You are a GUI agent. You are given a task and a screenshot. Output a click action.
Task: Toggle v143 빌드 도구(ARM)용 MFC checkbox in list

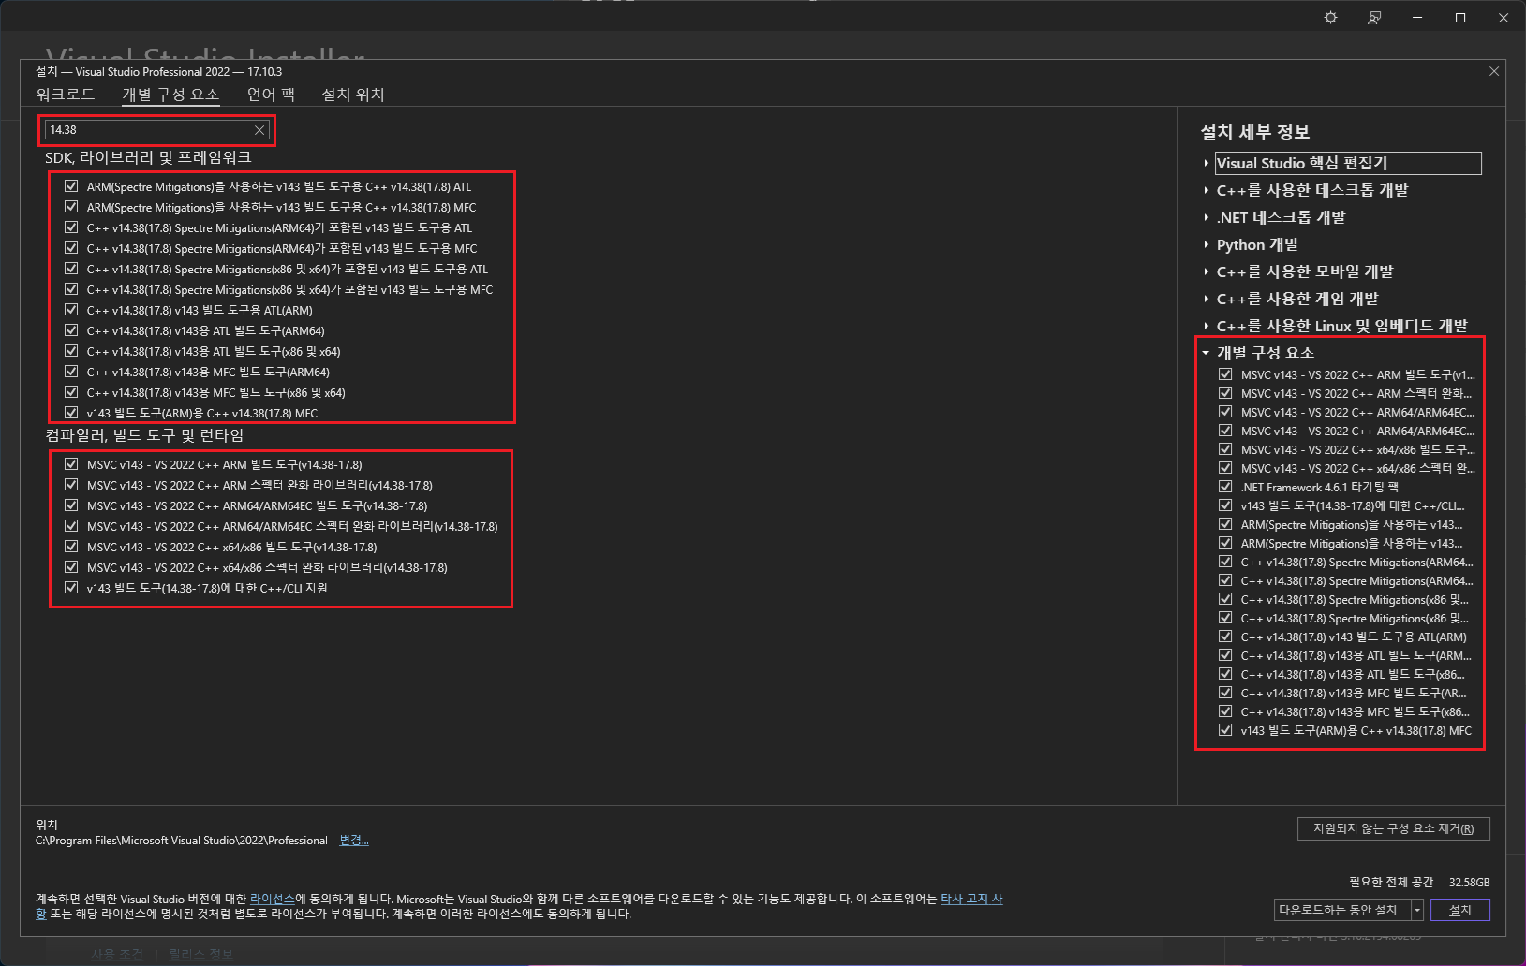pos(71,413)
